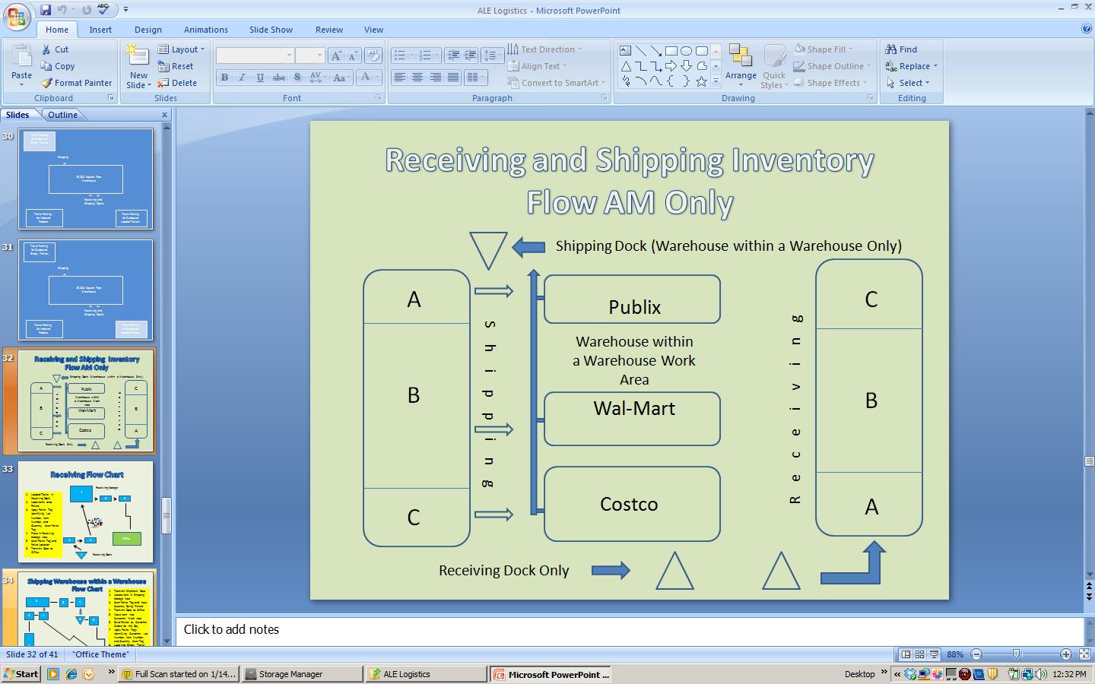Open the Find dialog
The width and height of the screenshot is (1095, 684).
905,49
